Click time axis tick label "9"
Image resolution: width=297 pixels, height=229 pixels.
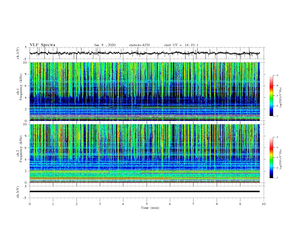240,204
